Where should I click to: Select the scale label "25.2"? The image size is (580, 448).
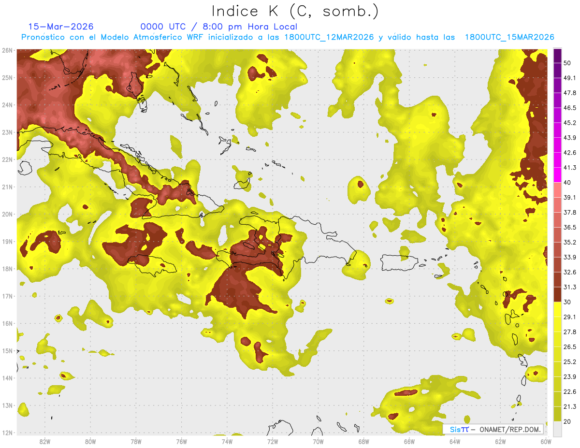click(569, 361)
